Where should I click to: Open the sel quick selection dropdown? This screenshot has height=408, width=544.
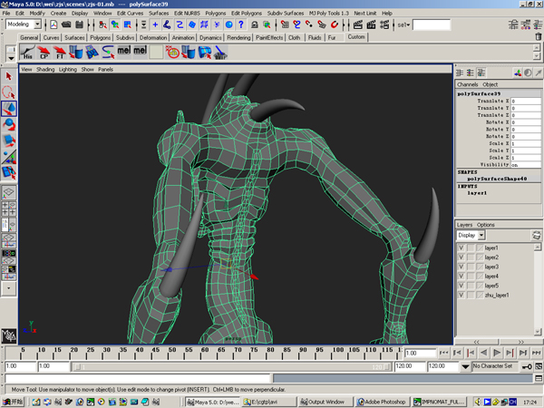click(x=403, y=24)
